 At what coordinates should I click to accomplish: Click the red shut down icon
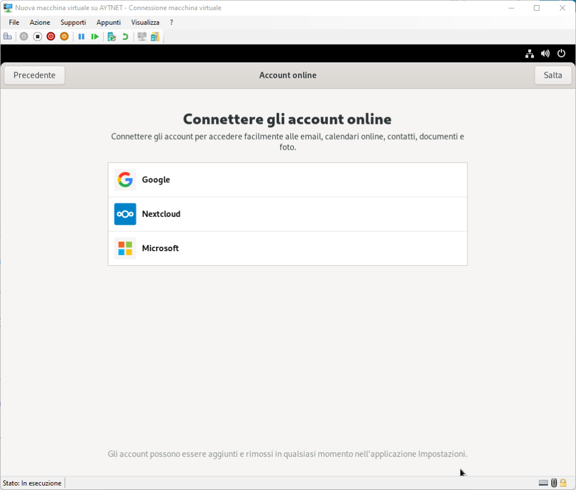(x=51, y=37)
